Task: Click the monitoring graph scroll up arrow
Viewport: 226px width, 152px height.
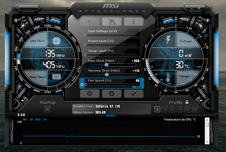Action: 207,120
